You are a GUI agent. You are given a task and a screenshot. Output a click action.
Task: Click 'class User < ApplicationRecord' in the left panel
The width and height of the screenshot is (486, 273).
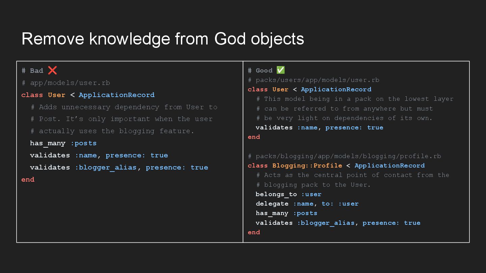coord(88,95)
